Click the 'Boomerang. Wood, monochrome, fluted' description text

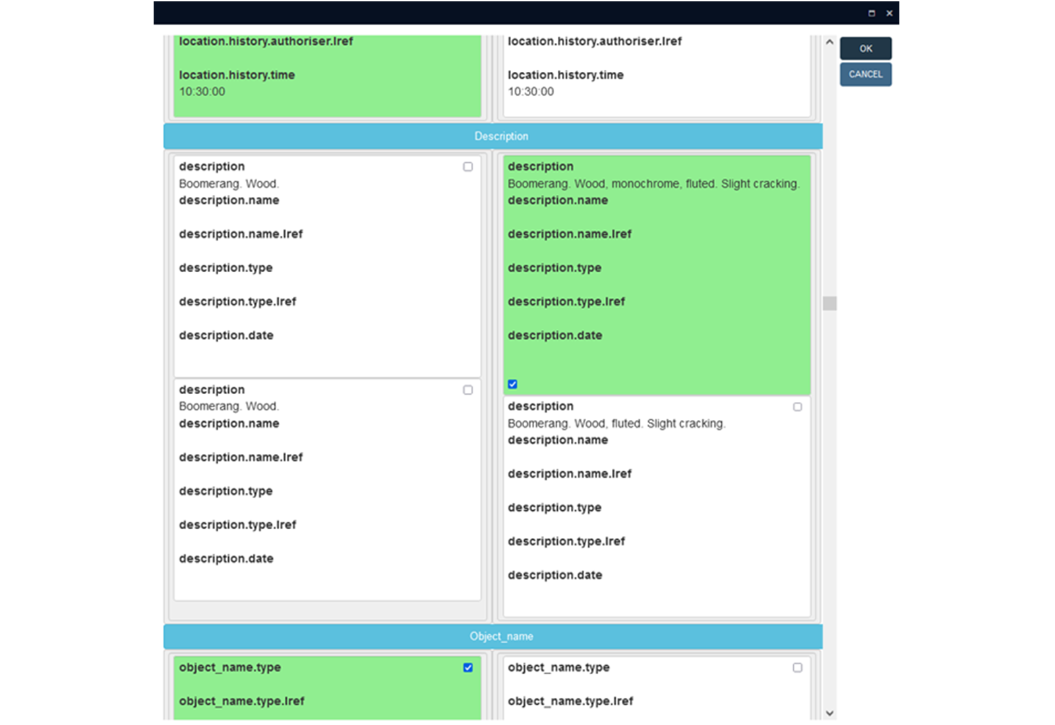[x=653, y=184]
